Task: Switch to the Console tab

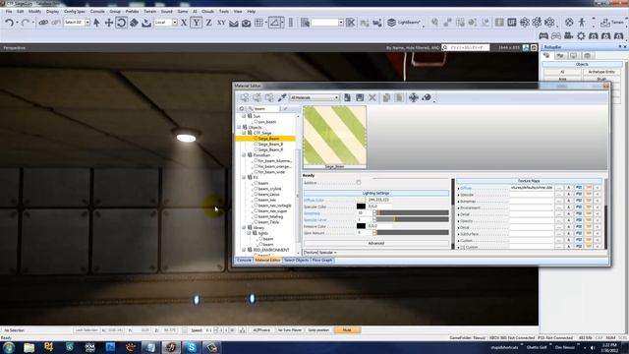Action: click(x=244, y=261)
